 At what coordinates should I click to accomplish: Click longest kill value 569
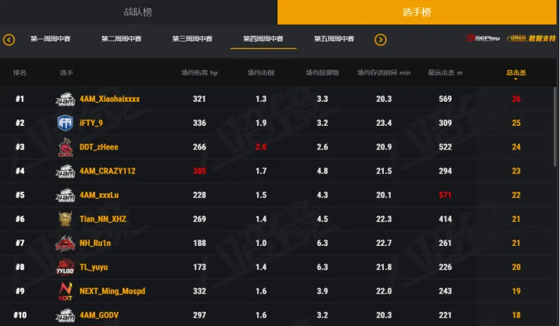pyautogui.click(x=445, y=99)
